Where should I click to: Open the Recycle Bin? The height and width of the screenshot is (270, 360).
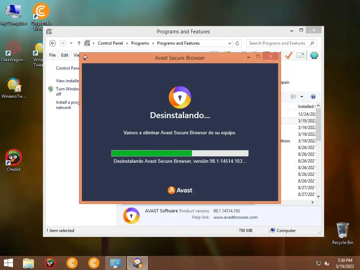click(342, 233)
